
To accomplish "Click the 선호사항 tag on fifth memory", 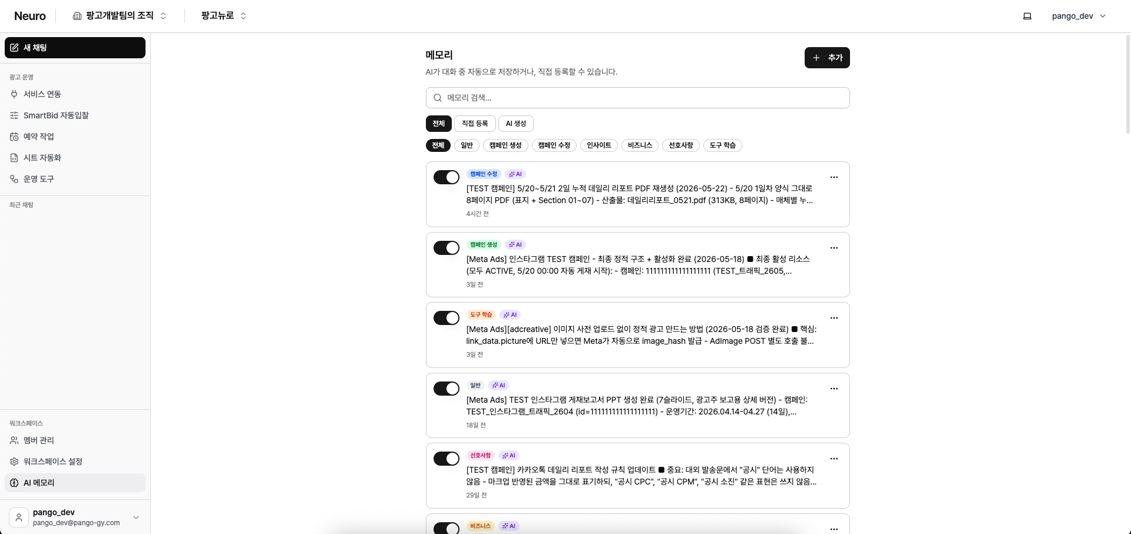I will click(481, 456).
